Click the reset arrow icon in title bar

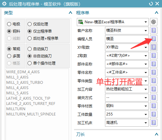click(x=151, y=4)
